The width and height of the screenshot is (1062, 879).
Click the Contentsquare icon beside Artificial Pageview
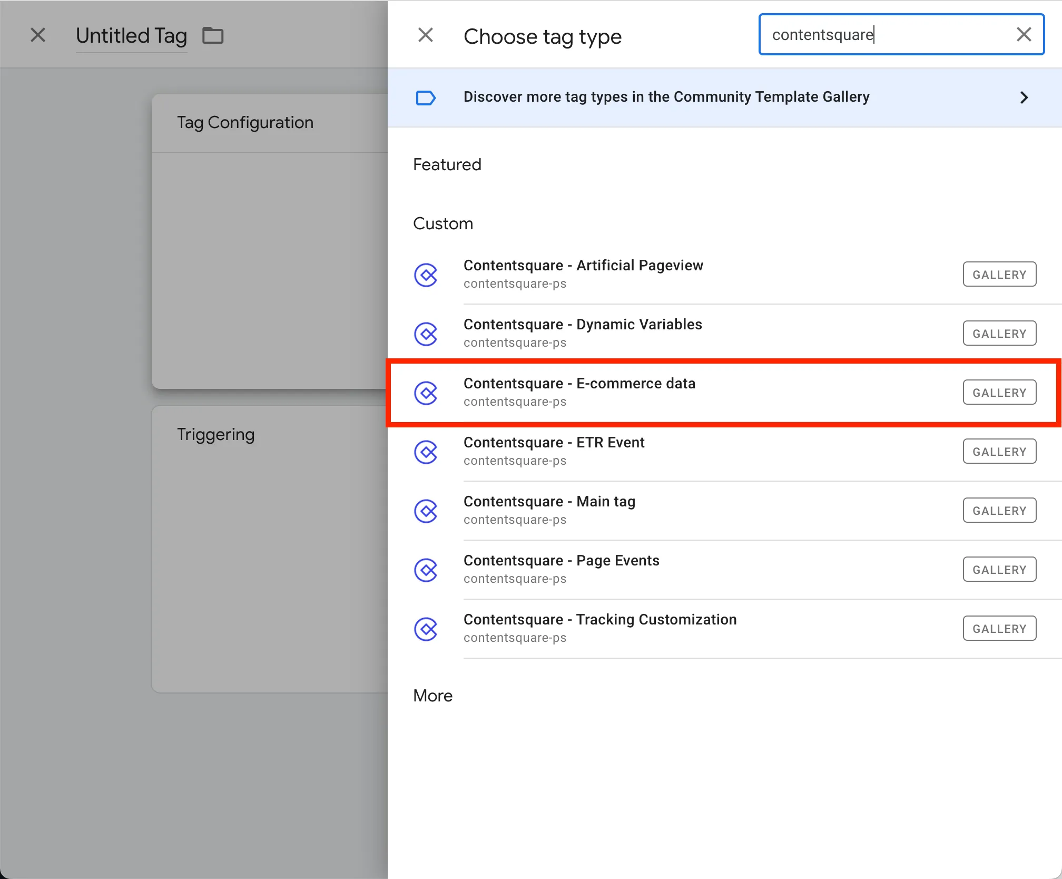click(x=426, y=275)
